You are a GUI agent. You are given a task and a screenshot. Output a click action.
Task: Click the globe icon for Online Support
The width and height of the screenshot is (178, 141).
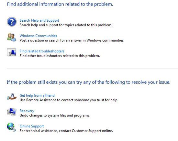(x=11, y=127)
